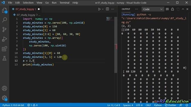
Task: Open the View menu
Action: [x=39, y=3]
